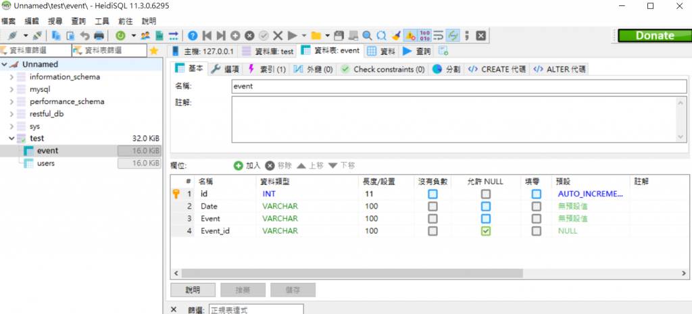Viewport: 692px width, 314px height.
Task: Click the connect to server plug icon
Action: point(13,35)
